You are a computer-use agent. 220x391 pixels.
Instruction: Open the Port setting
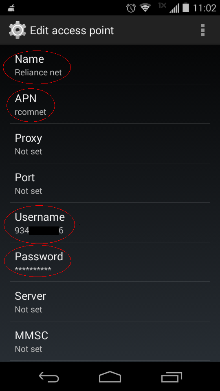pyautogui.click(x=110, y=183)
